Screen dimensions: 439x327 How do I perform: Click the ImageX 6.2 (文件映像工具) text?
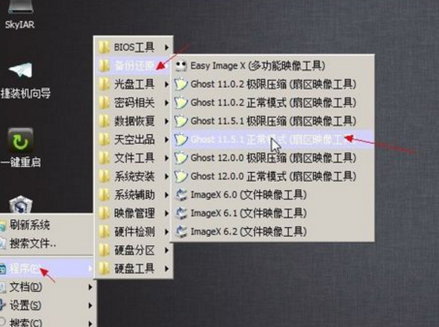click(249, 232)
